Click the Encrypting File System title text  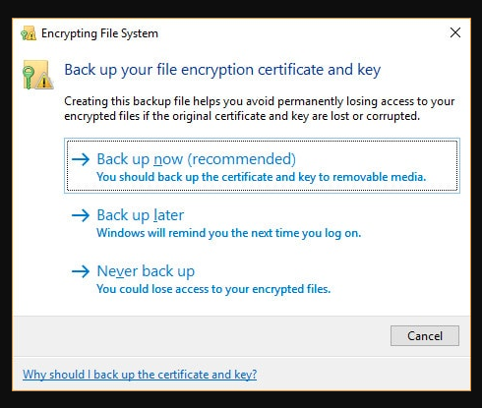click(x=99, y=33)
